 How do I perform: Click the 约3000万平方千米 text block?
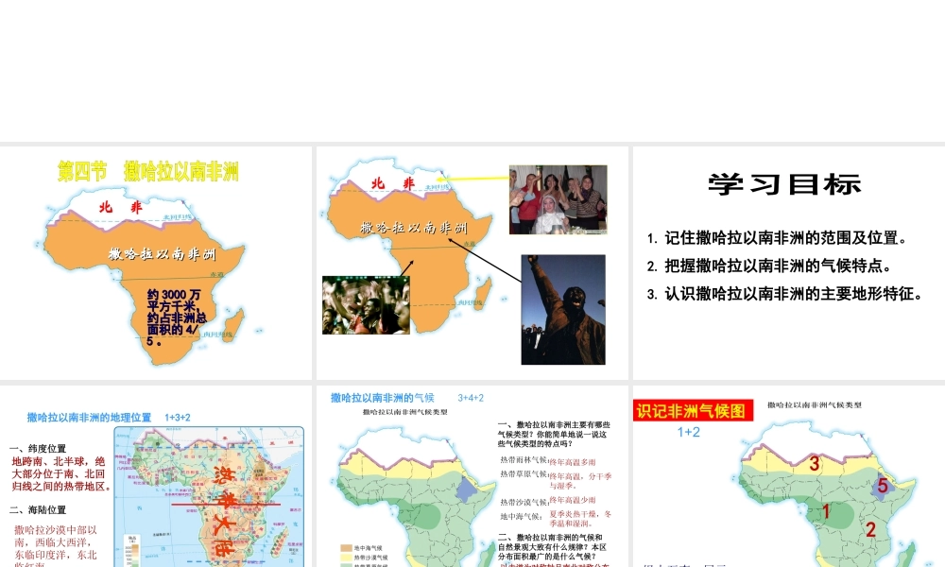tap(176, 317)
